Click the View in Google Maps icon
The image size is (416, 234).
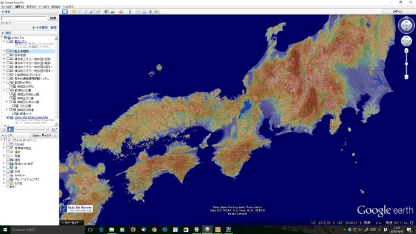pyautogui.click(x=157, y=12)
